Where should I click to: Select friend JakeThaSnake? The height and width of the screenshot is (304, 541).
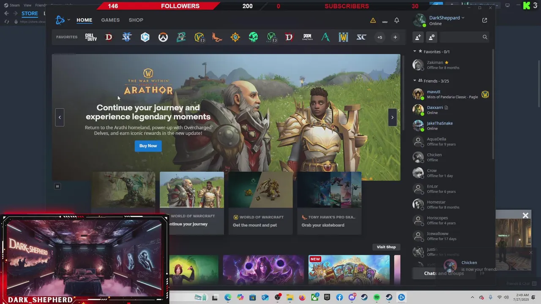tap(451, 125)
